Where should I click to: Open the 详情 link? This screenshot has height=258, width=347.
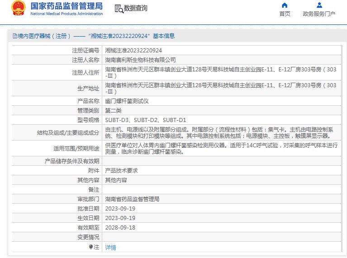pyautogui.click(x=110, y=248)
